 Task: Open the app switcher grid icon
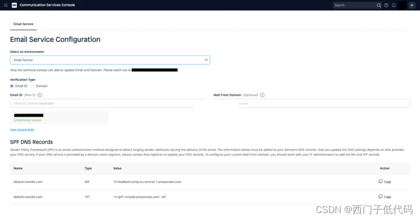click(6, 5)
